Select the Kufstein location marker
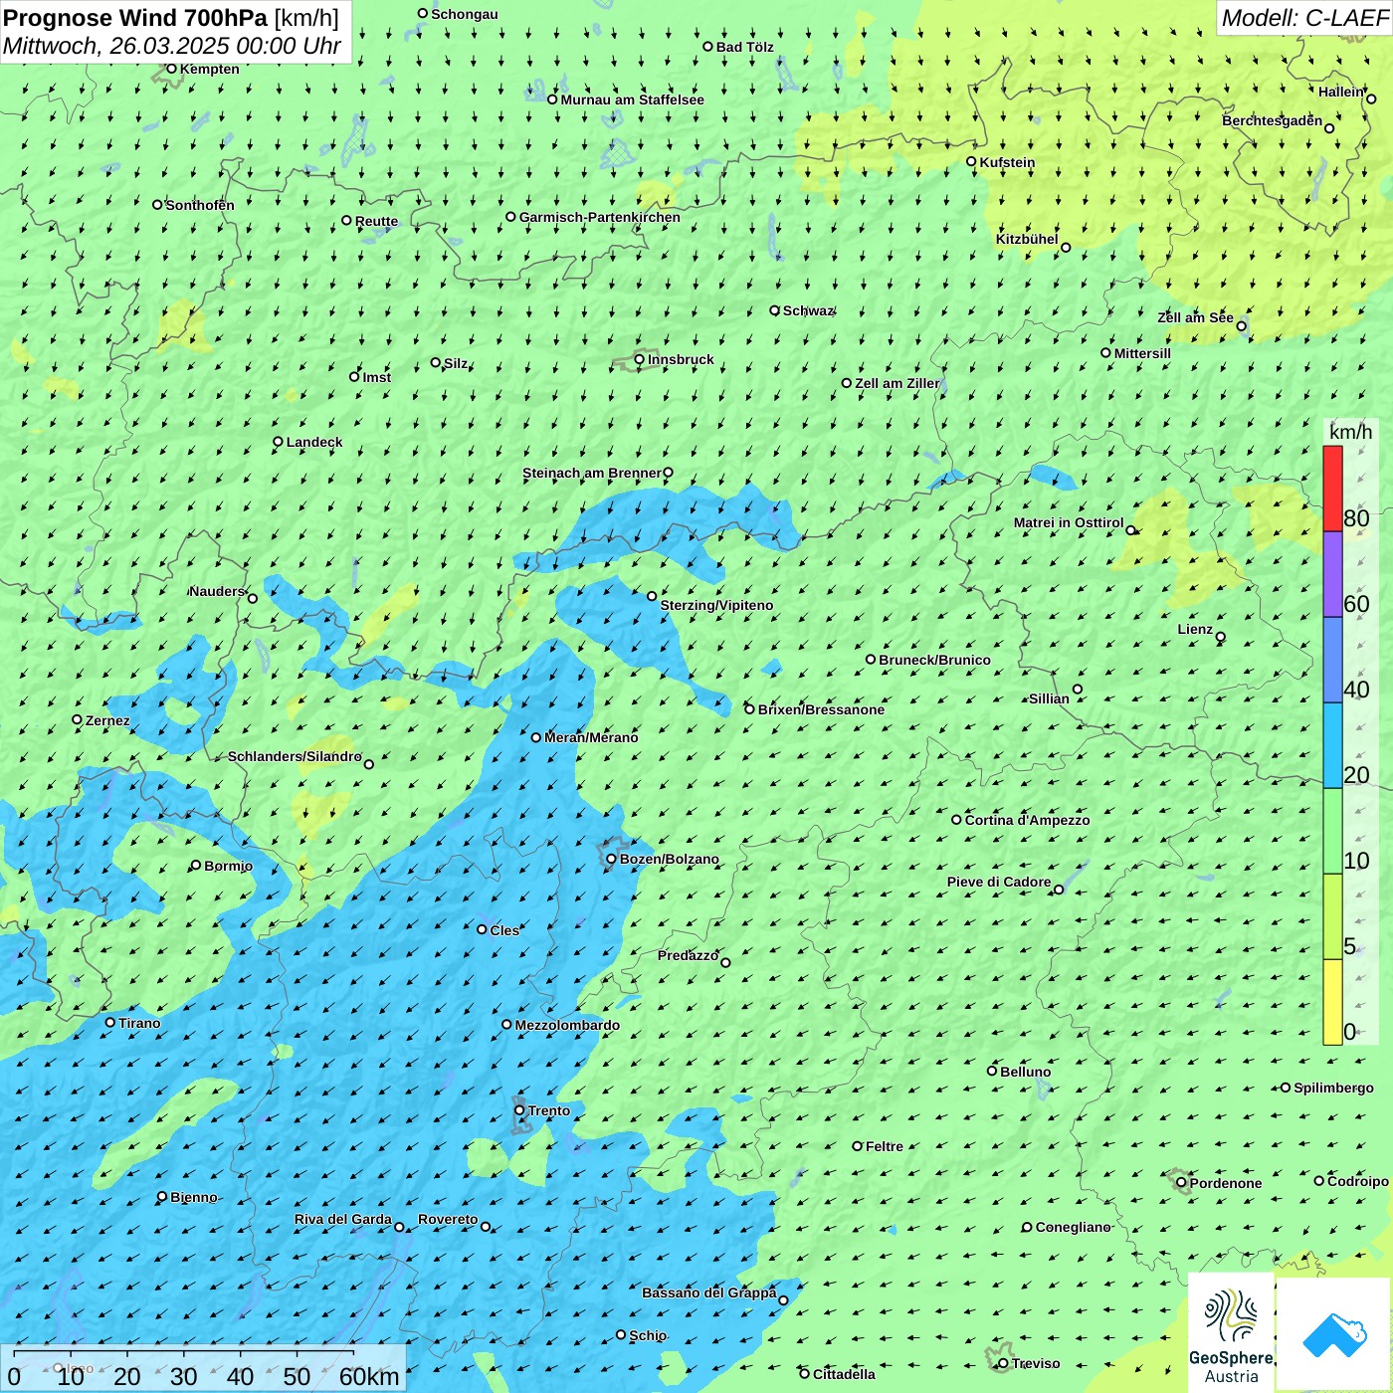1393x1393 pixels. coord(971,161)
